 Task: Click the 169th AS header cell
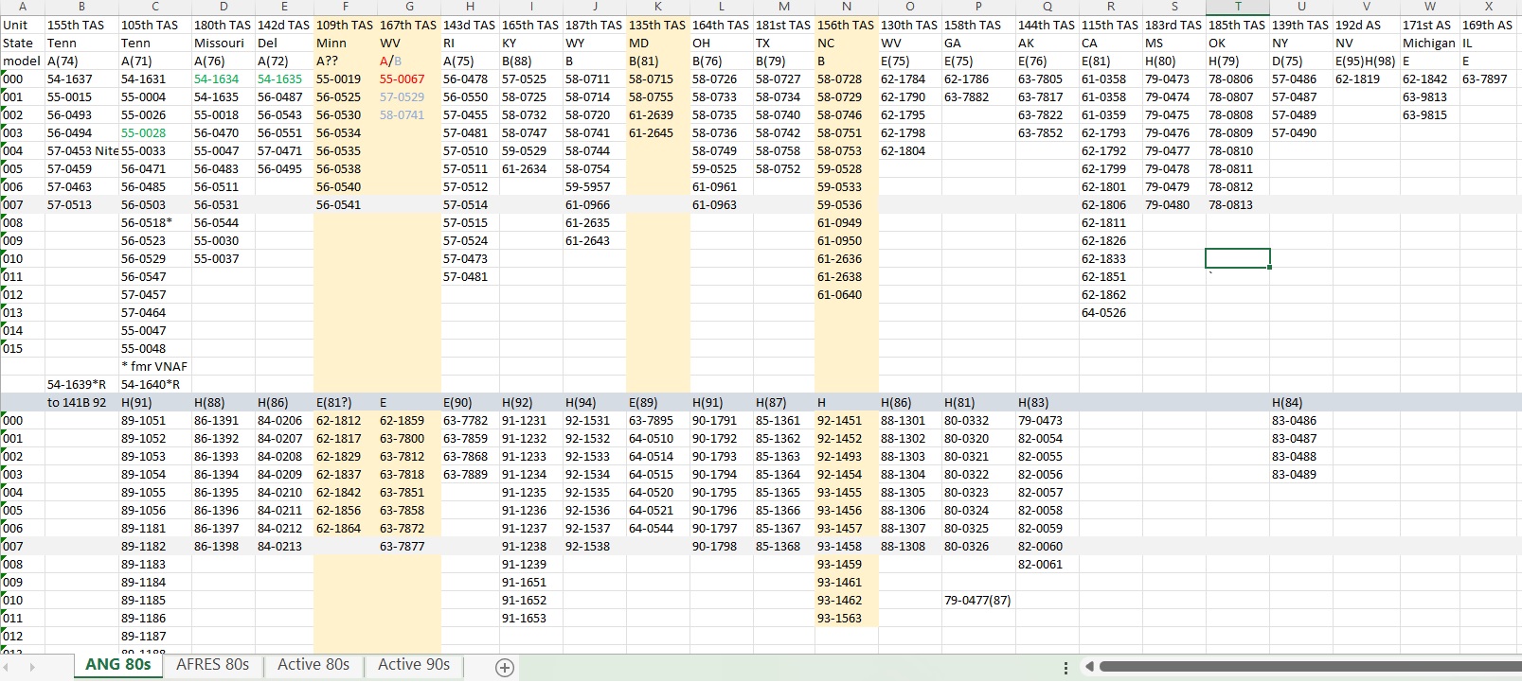click(1487, 25)
